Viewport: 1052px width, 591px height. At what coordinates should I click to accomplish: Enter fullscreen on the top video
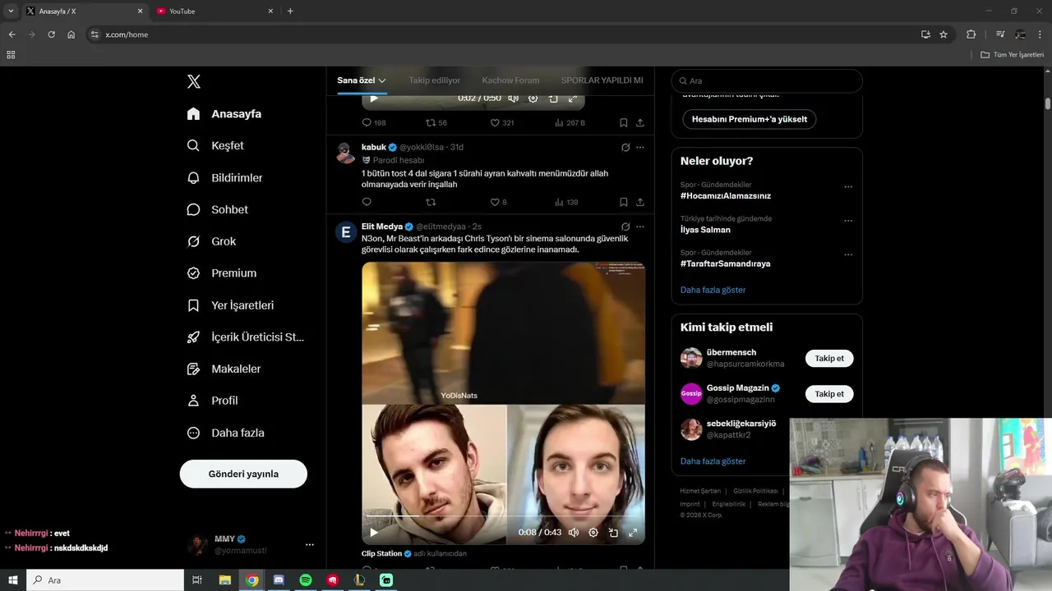coord(573,98)
